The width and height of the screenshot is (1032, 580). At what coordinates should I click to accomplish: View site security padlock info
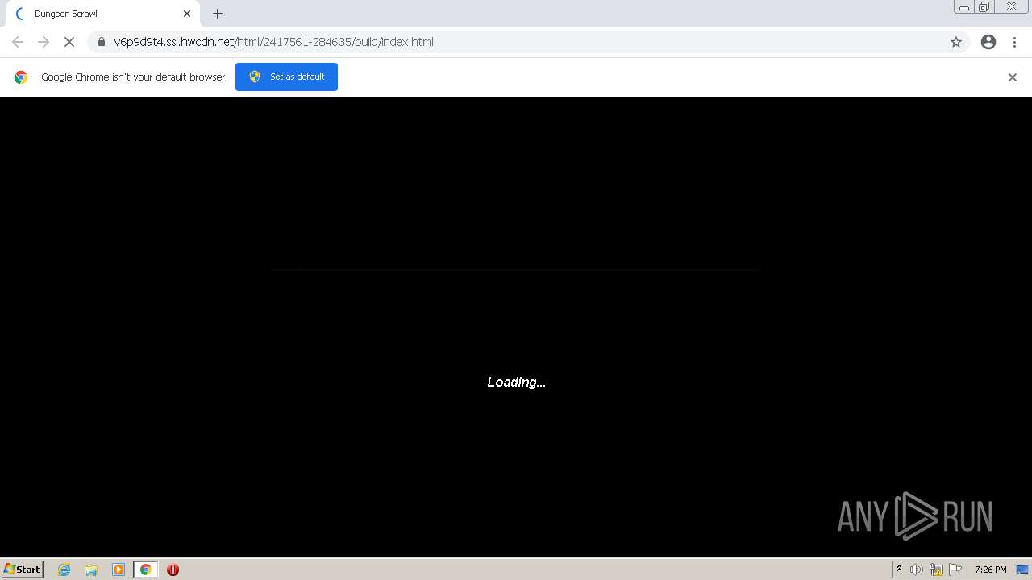click(102, 42)
